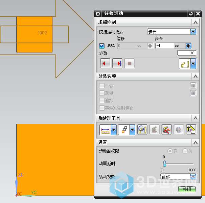
Task: Toggle the 干涉 checkbox
Action: click(x=102, y=86)
